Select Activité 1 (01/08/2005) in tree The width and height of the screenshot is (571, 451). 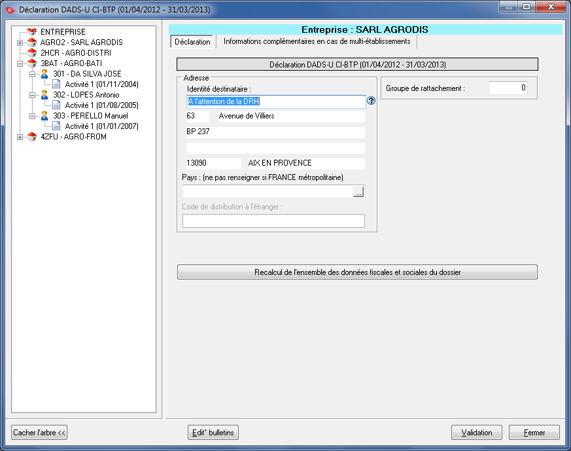tap(101, 105)
